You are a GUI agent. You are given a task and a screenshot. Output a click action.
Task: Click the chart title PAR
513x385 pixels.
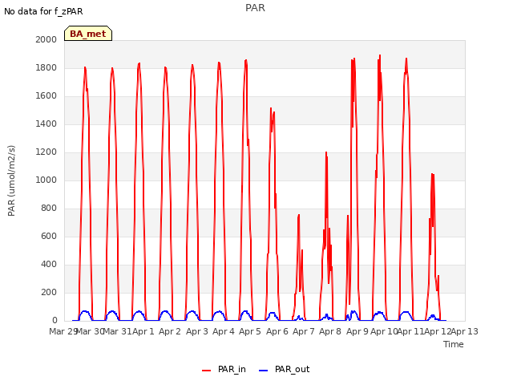click(x=255, y=8)
